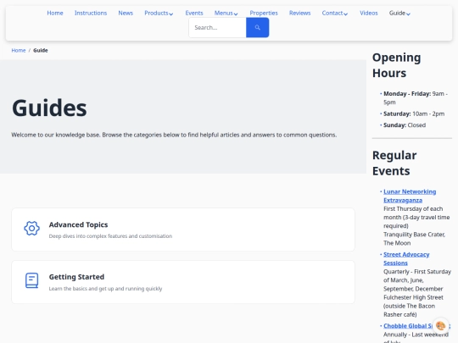
Task: Open the Getting Started book icon
Action: click(32, 280)
